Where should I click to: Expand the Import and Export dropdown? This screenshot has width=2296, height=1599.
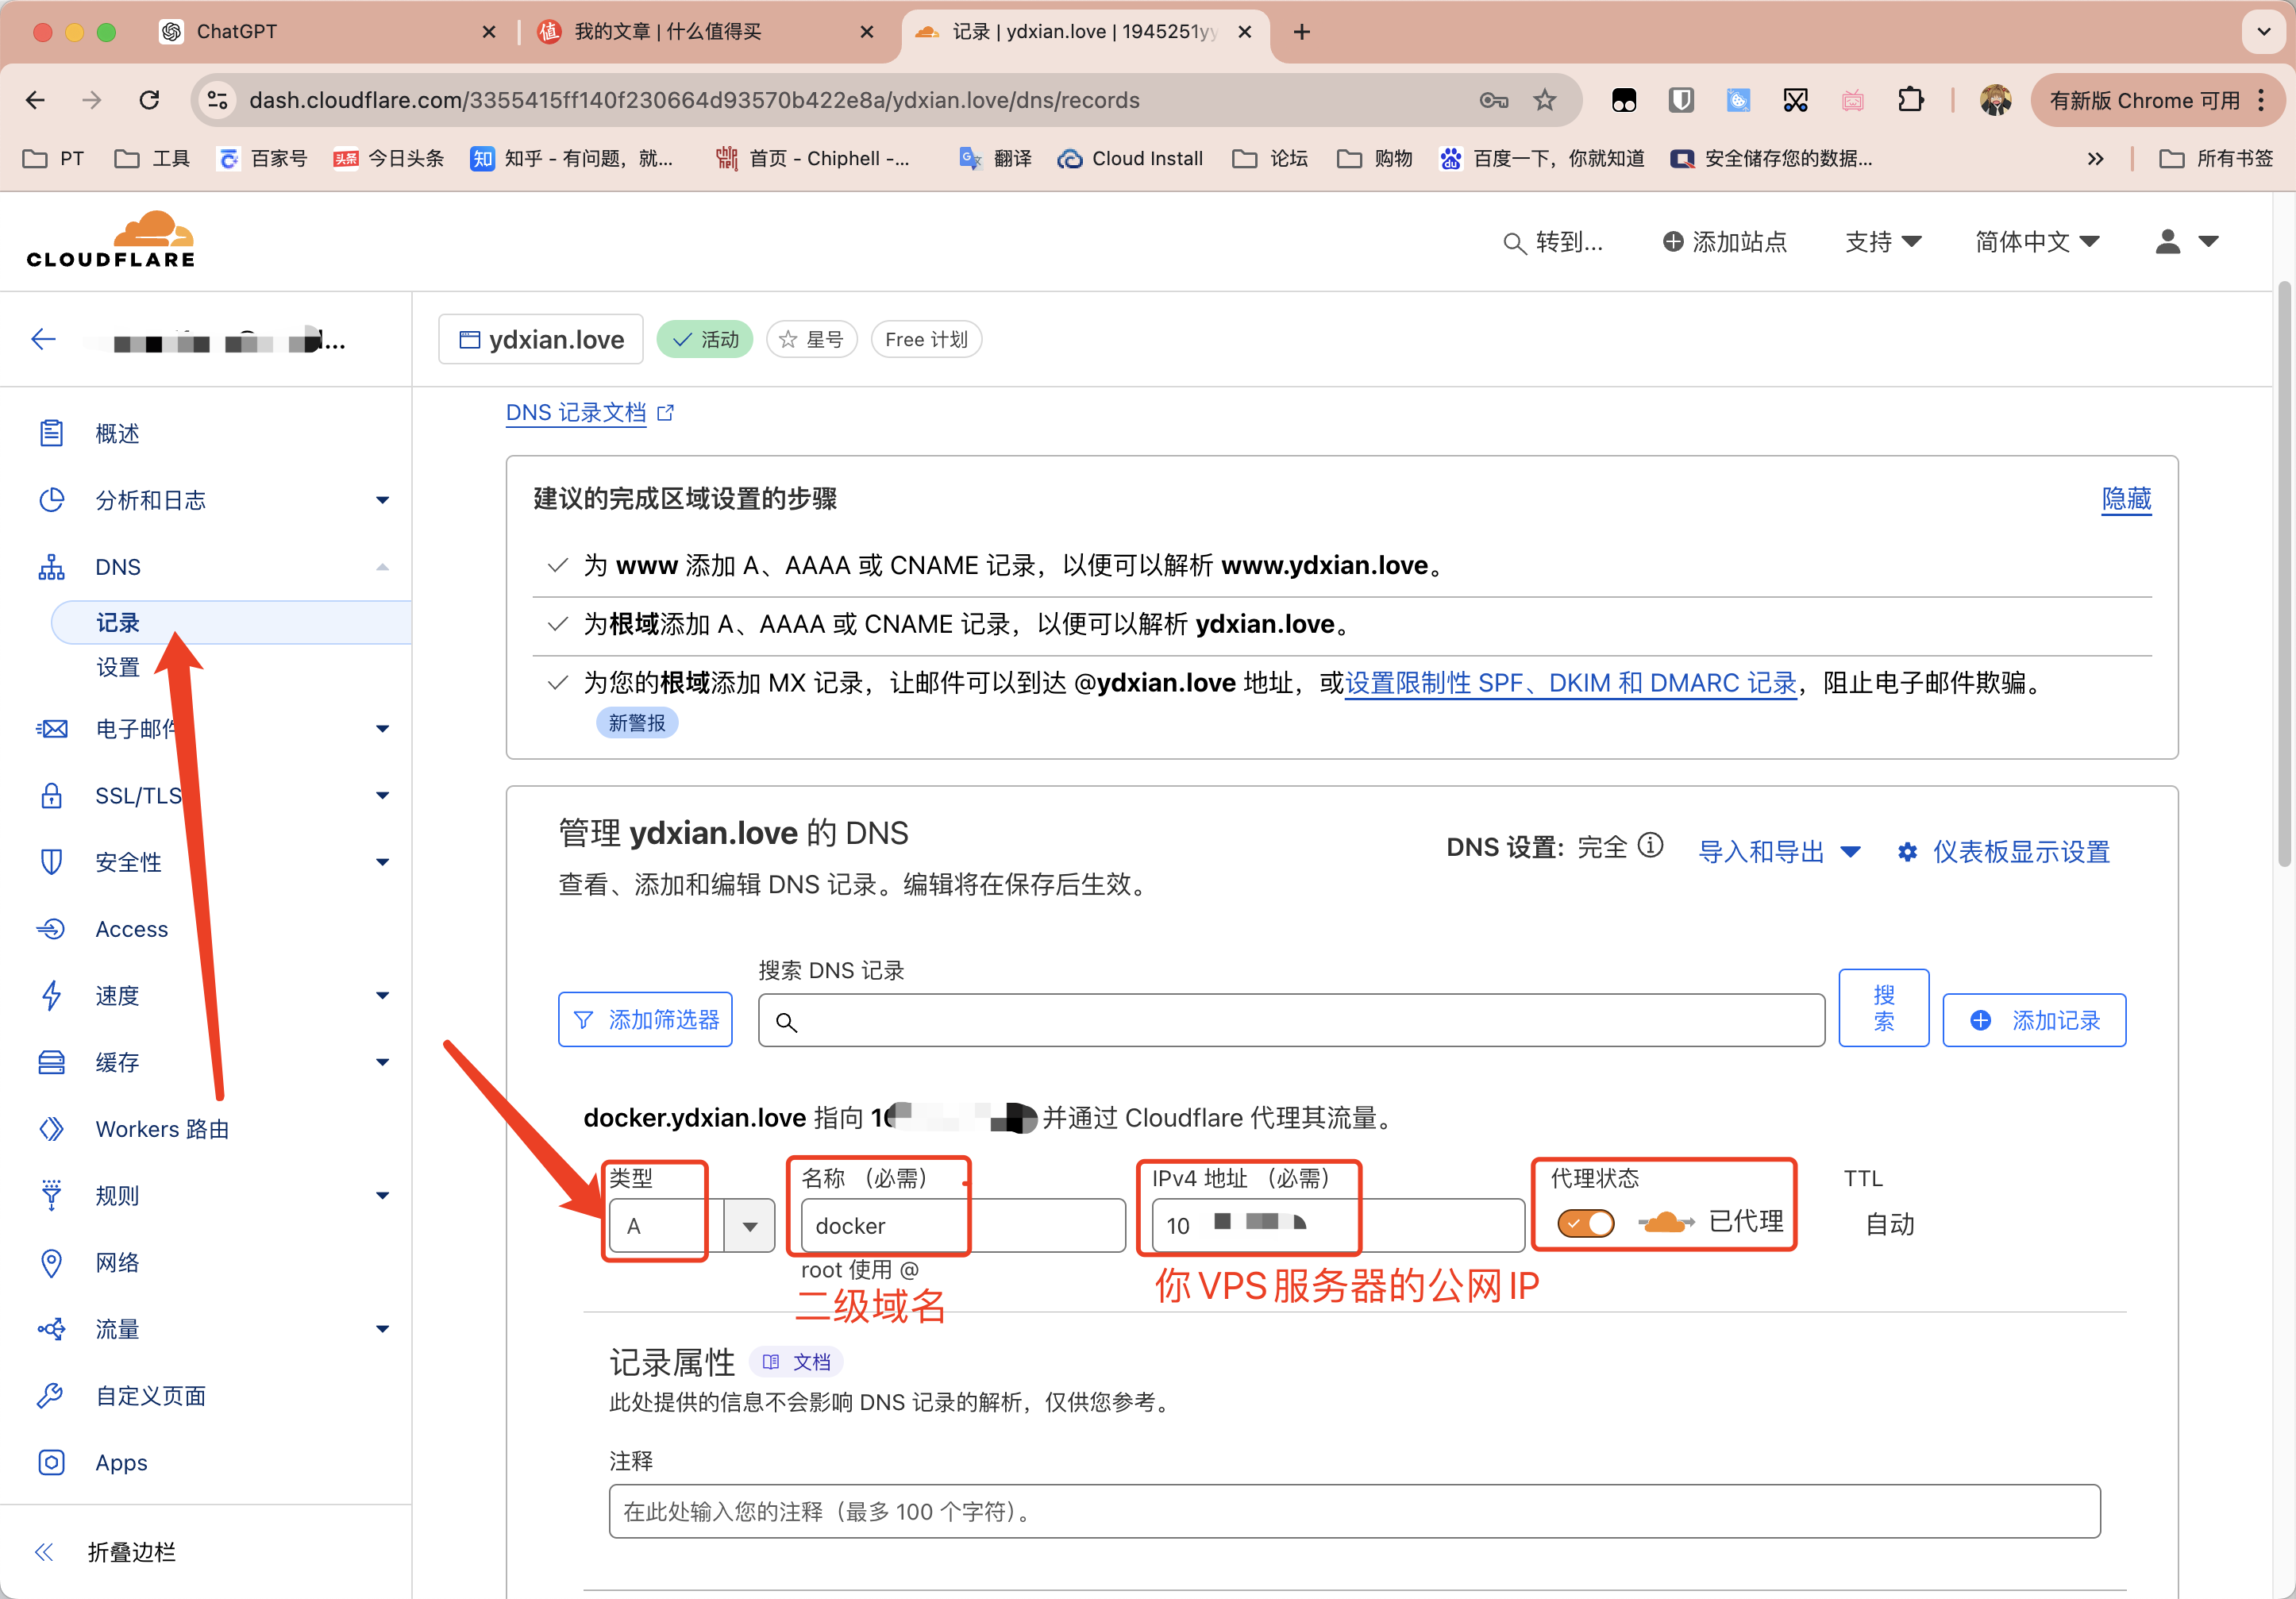coord(1780,852)
